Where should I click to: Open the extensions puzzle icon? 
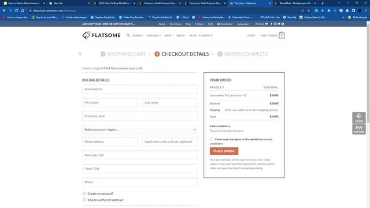point(347,10)
